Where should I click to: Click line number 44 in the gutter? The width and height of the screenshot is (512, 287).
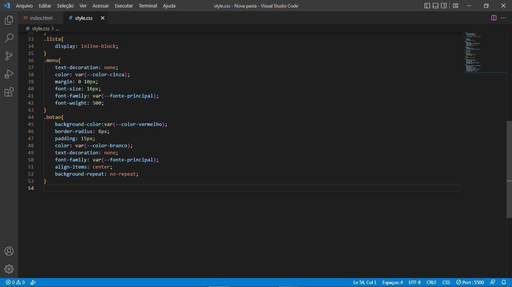[31, 117]
